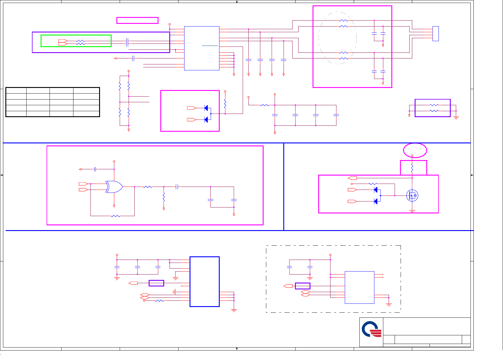The height and width of the screenshot is (355, 503).
Task: Select the thick blue-outlined IC block at bottom
Action: (x=204, y=281)
